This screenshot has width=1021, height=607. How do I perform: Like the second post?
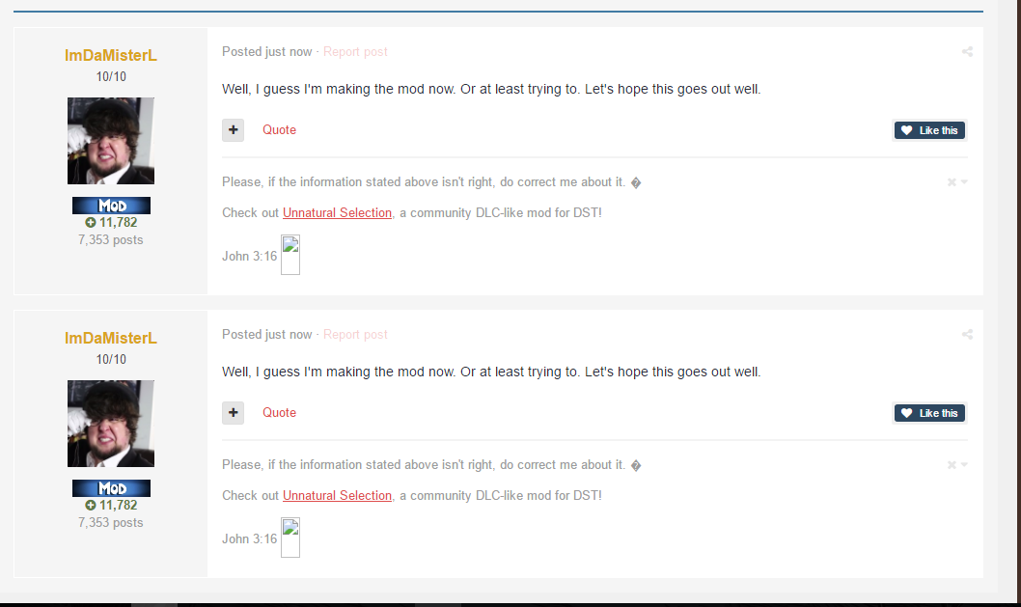929,413
